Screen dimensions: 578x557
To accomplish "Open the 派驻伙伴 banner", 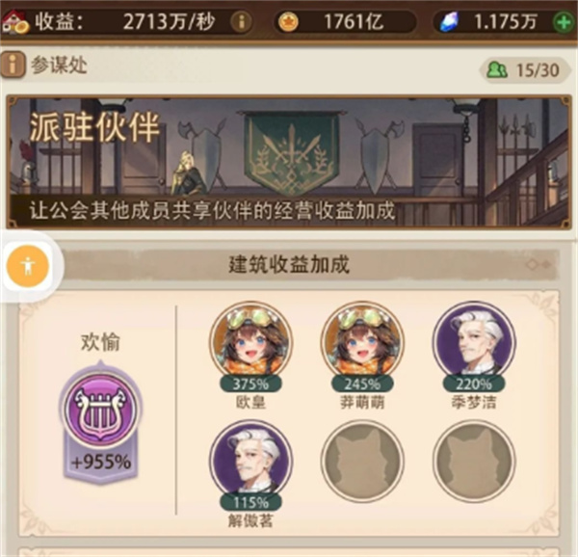I will (x=289, y=162).
